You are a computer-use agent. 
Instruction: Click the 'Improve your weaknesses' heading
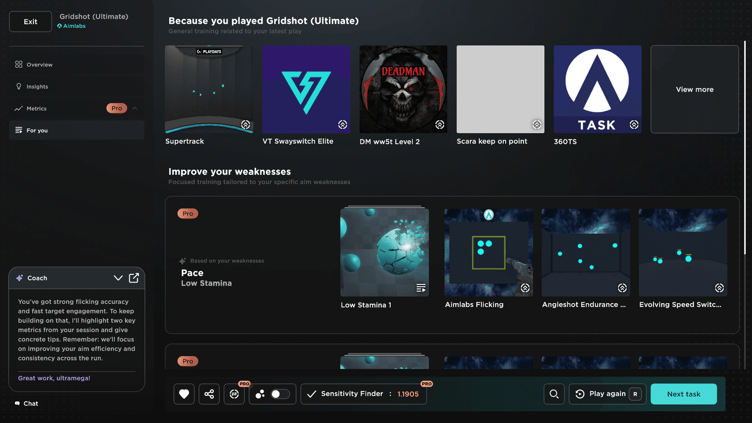(x=230, y=172)
